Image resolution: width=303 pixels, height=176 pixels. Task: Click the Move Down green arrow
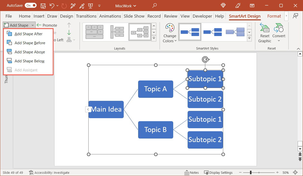69,32
